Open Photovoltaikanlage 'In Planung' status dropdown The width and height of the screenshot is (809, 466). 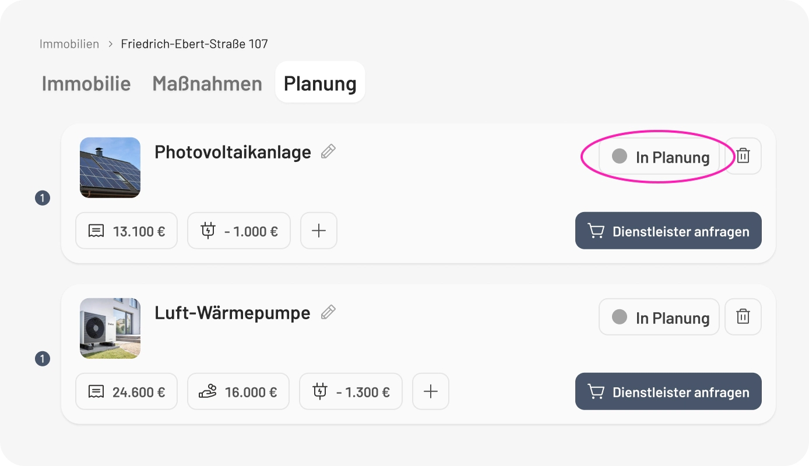tap(659, 157)
